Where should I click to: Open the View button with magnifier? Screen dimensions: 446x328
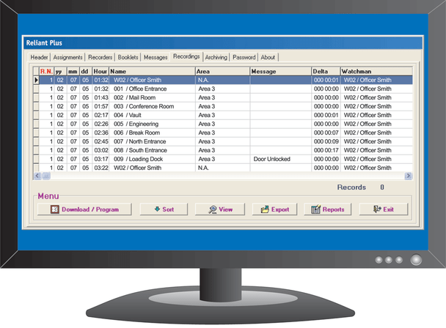pos(219,209)
